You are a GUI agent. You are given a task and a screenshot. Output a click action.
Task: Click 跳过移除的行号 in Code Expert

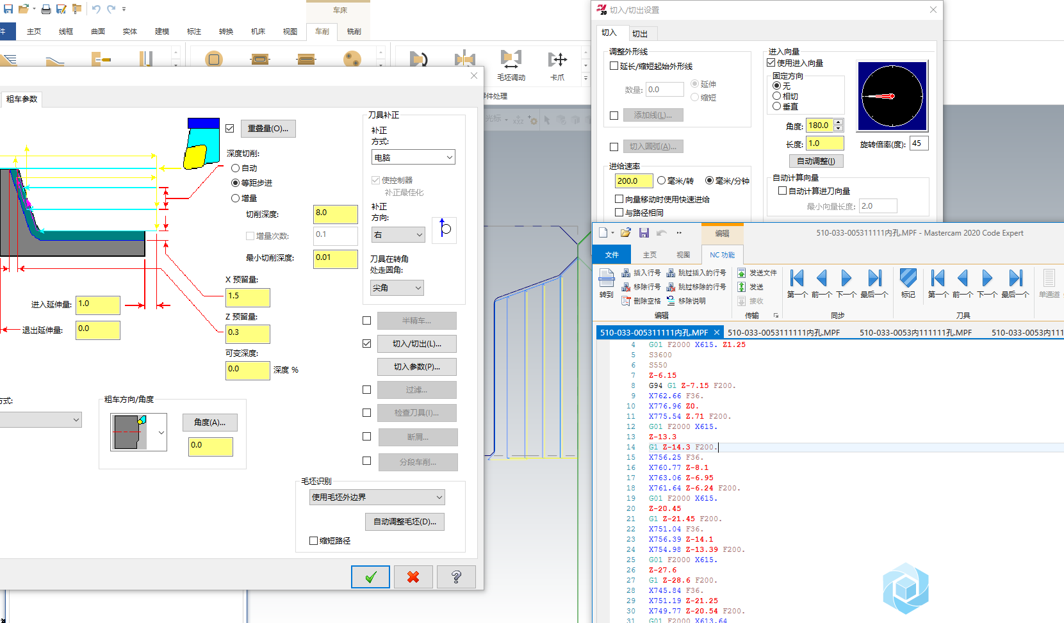coord(696,287)
